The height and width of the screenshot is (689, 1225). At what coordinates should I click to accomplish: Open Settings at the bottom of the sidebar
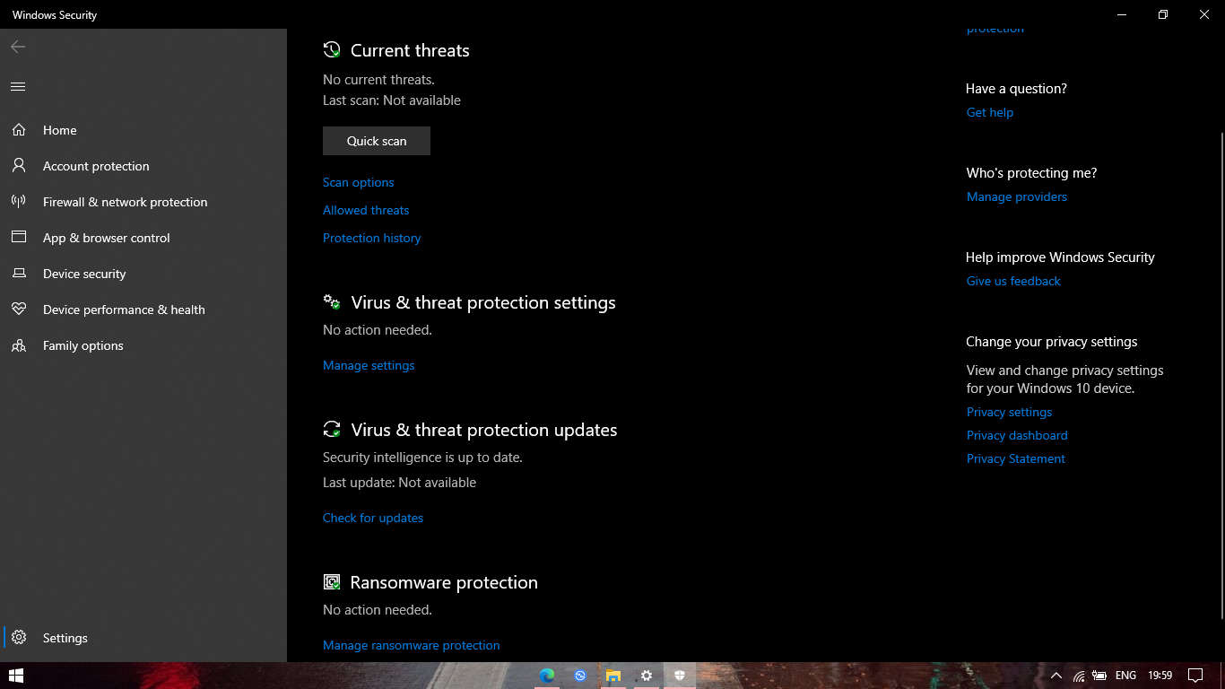coord(65,638)
